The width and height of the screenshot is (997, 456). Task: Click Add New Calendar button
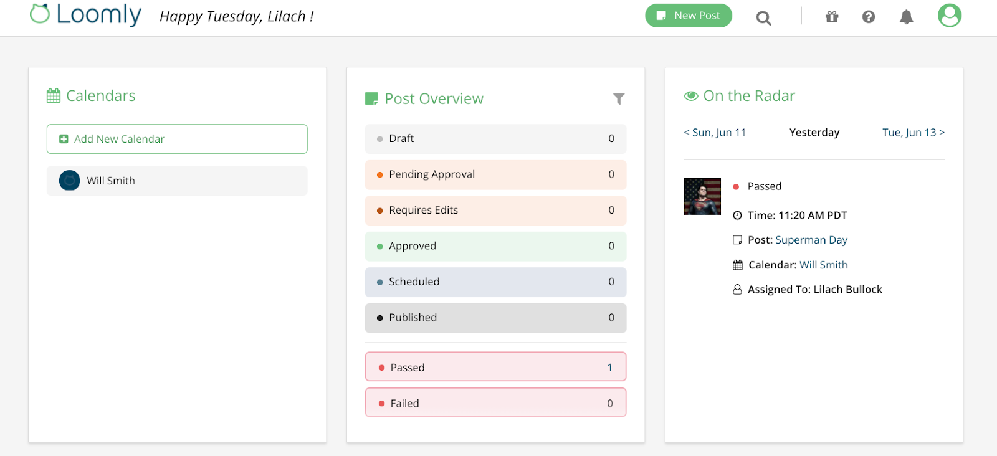tap(177, 139)
